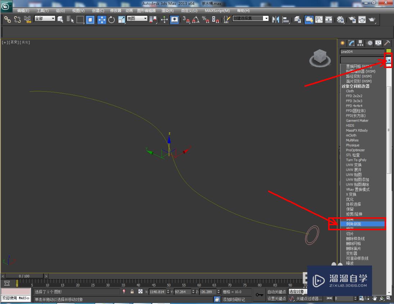The width and height of the screenshot is (394, 304).
Task: Click the object color swatch
Action: (389, 51)
